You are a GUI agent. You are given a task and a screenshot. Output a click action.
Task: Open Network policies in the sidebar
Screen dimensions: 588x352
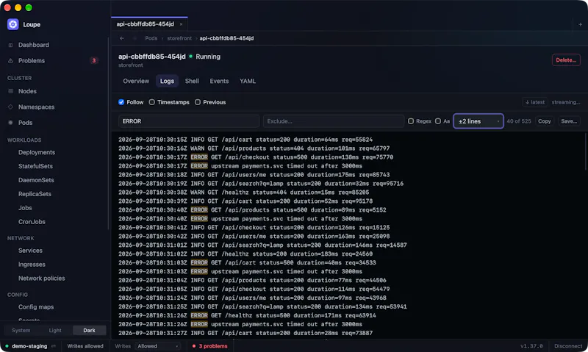[42, 279]
